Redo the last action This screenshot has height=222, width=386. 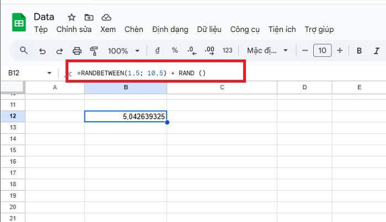coord(60,51)
